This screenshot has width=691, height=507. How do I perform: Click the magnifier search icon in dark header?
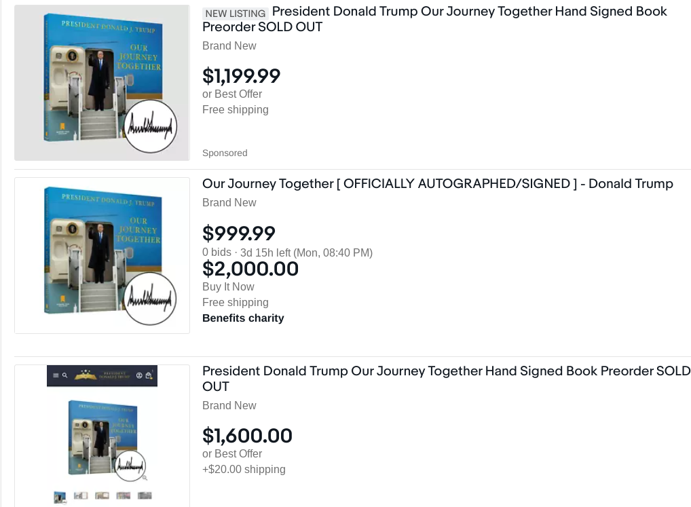[x=64, y=375]
